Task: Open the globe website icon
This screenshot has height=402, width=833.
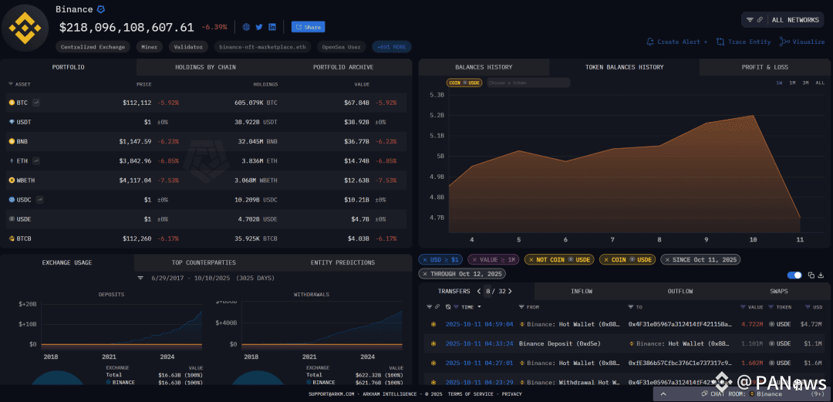Action: tap(247, 27)
